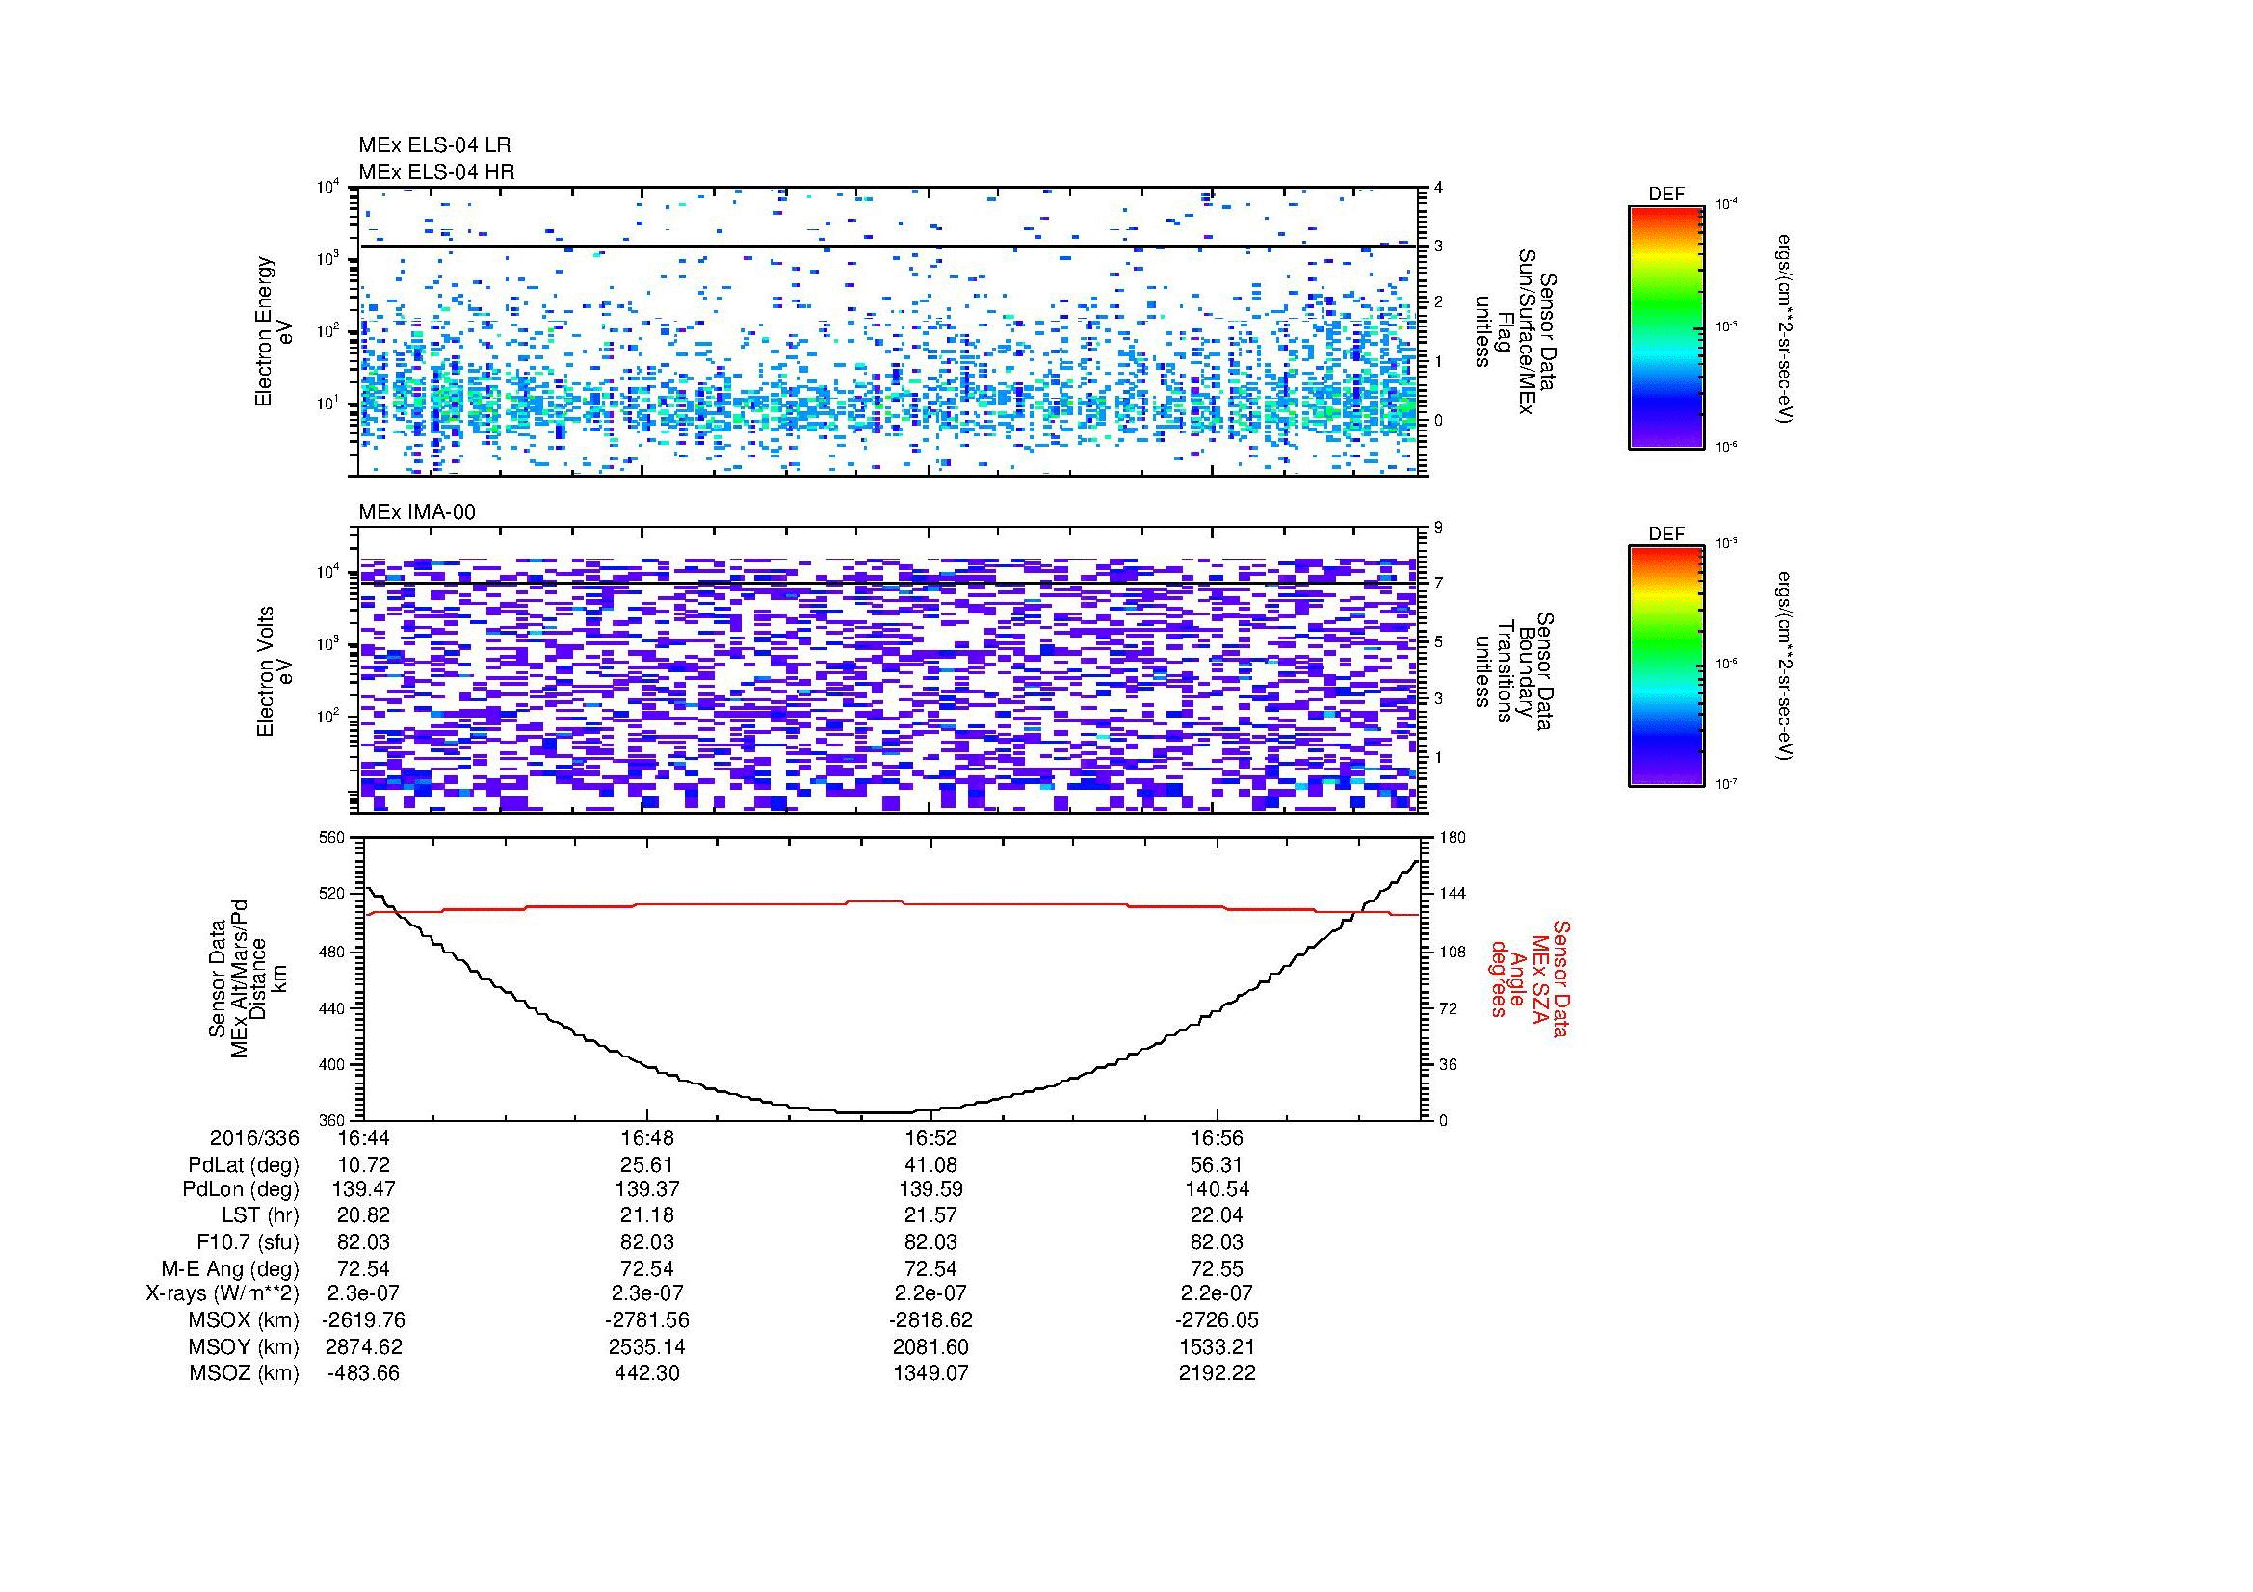Click the MSOZ value 1349.07
Image resolution: width=2253 pixels, height=1592 pixels.
(x=931, y=1373)
